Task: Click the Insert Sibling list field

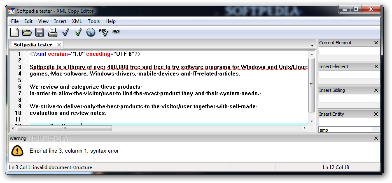Action: 349,98
